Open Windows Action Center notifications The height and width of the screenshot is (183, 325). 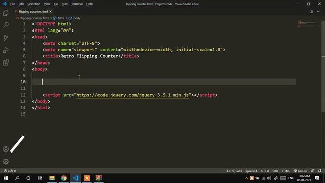(x=317, y=178)
